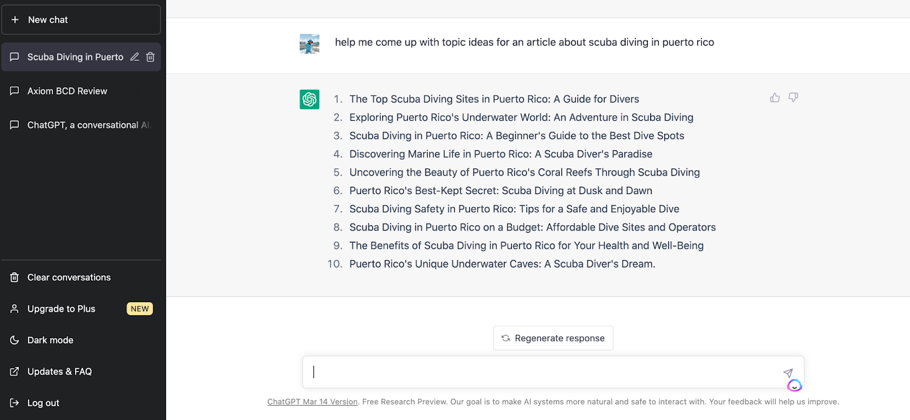Click chat bubble icon beside ChatGPT, a conversational
This screenshot has width=910, height=420.
point(15,125)
